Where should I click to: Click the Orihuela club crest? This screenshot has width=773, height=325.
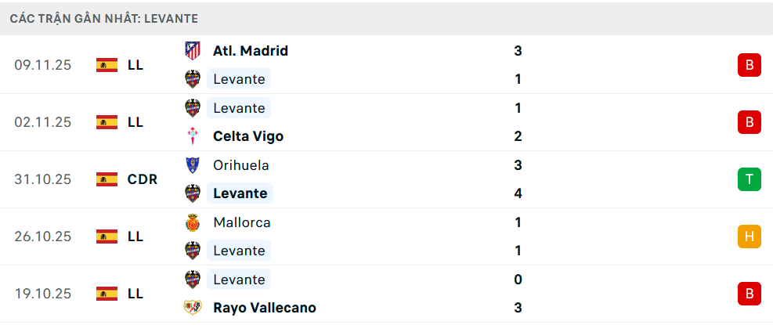[x=192, y=165]
